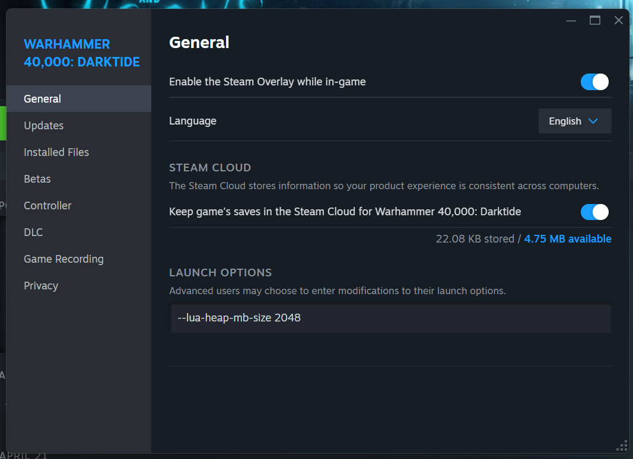The image size is (633, 459).
Task: Click the resize grip in window corner
Action: tap(622, 446)
